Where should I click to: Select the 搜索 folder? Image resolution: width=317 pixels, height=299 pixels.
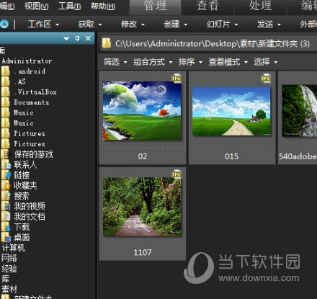(x=22, y=196)
